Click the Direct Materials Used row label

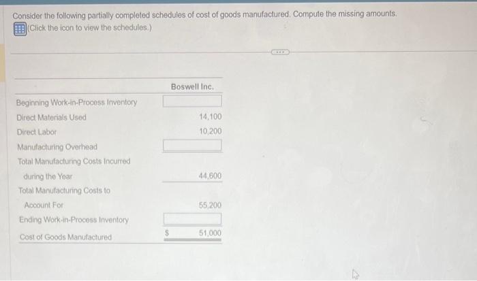pyautogui.click(x=51, y=117)
